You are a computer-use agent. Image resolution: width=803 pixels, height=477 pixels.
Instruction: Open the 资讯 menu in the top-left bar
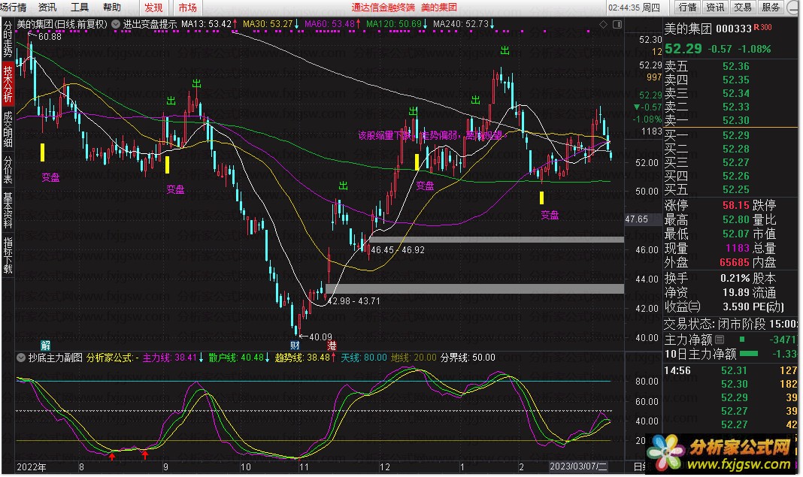[x=47, y=8]
